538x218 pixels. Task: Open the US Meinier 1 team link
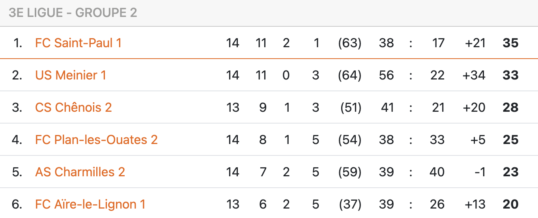71,75
